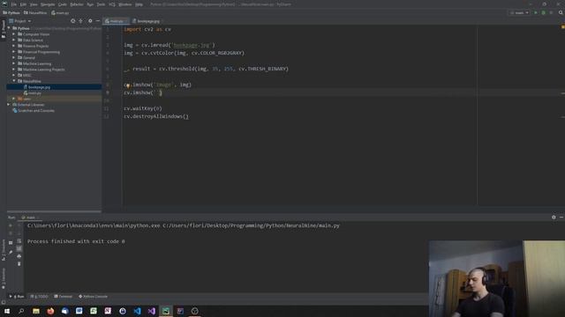
Task: Expand the Computer Vision folder
Action: coord(14,34)
